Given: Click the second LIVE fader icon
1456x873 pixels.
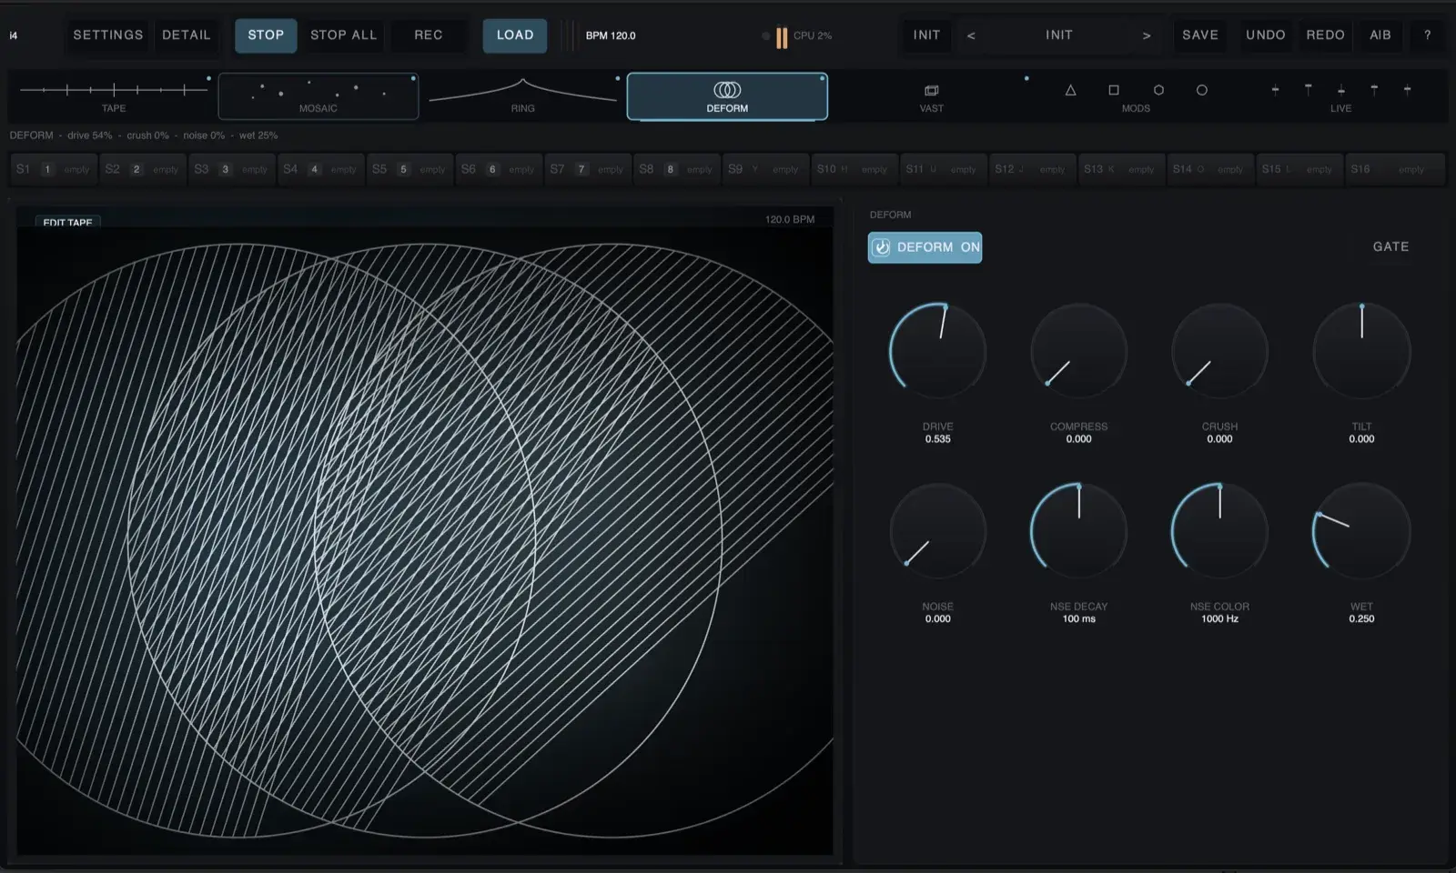Looking at the screenshot, I should tap(1308, 90).
